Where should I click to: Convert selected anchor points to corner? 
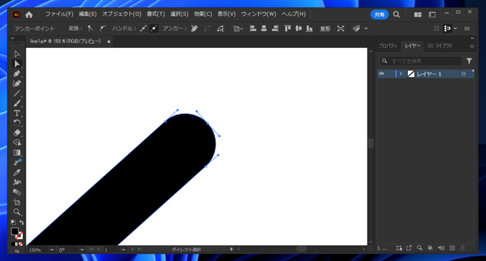[x=90, y=29]
